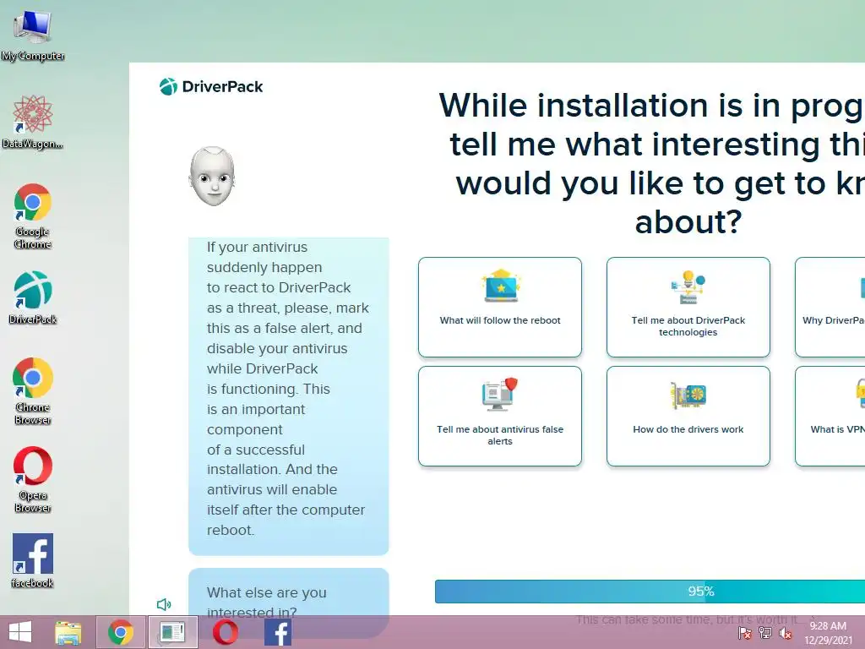Select 'How do the drivers work' card

[x=688, y=416]
